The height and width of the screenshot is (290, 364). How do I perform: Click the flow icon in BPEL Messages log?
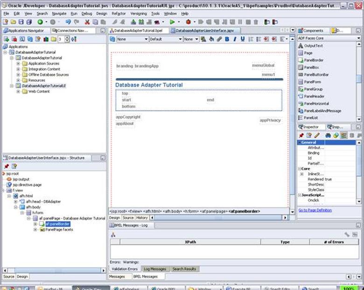click(113, 235)
